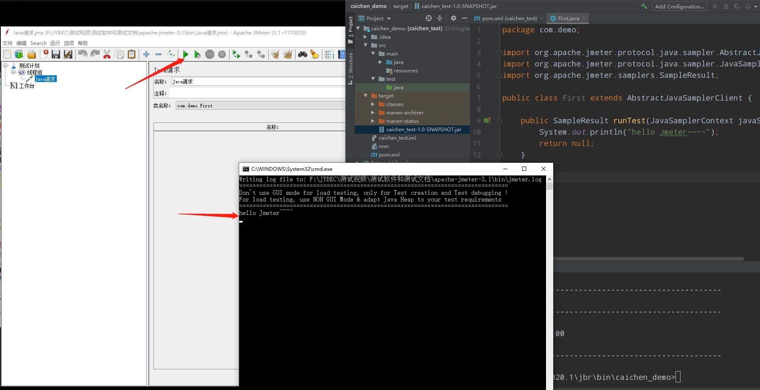Open Search menu in JMeter
The image size is (760, 390).
[38, 43]
